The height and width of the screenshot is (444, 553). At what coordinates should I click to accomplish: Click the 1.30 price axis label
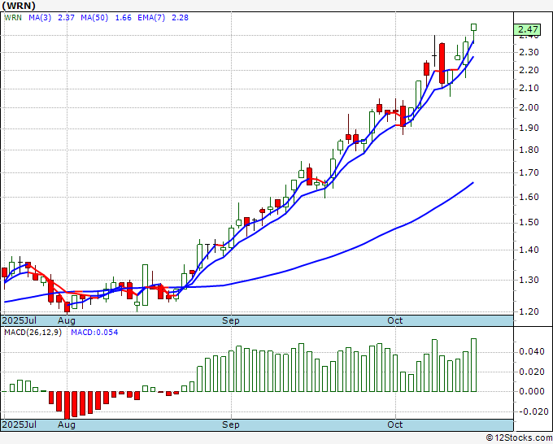click(x=529, y=280)
